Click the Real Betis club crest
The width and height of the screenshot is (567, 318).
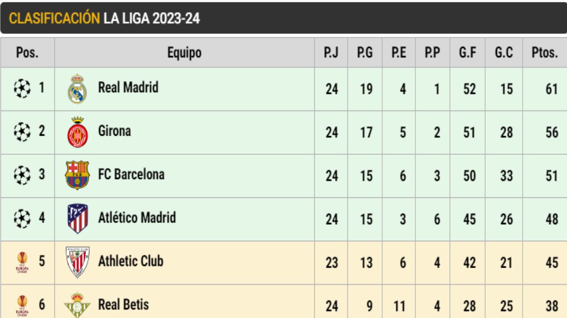[77, 305]
